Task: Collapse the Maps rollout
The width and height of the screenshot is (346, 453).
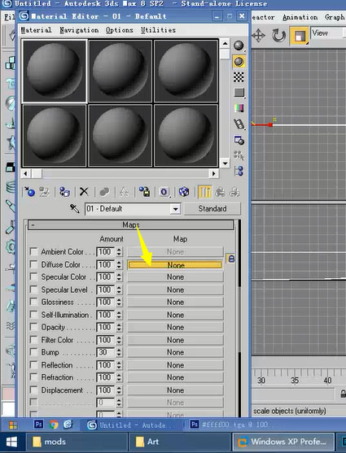Action: pyautogui.click(x=130, y=224)
